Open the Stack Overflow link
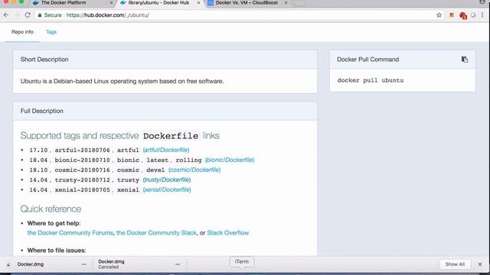Screen dimensions: 490x275 (x=228, y=233)
